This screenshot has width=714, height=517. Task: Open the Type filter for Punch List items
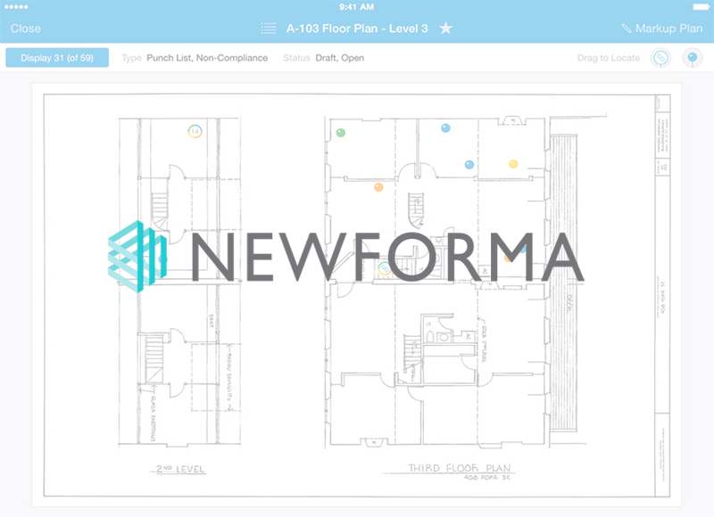click(x=206, y=57)
